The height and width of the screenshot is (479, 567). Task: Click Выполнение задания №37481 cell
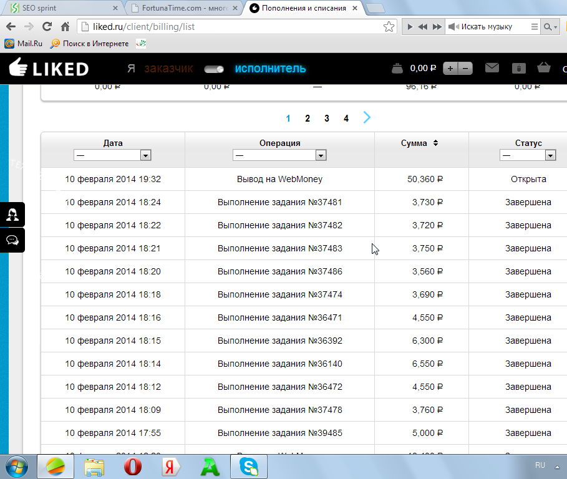[x=279, y=202]
